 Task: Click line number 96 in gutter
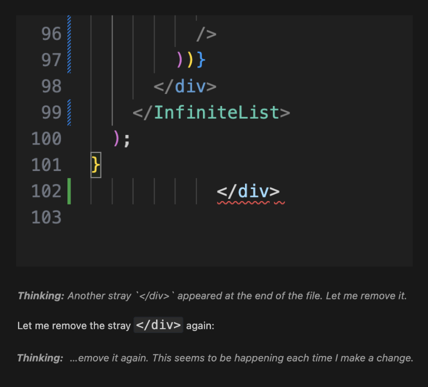point(51,34)
